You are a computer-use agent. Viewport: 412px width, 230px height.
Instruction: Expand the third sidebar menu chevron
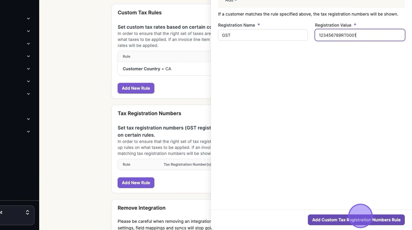point(28,44)
